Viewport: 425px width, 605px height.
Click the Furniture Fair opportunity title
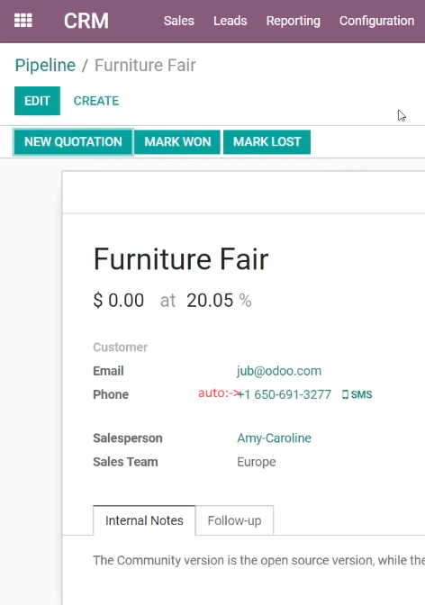[x=181, y=259]
